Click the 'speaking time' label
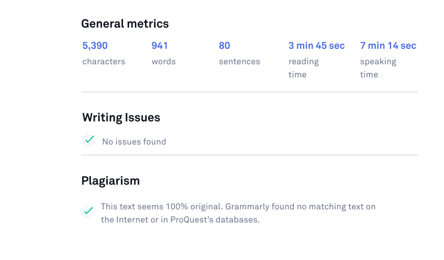444x260 pixels. 378,68
